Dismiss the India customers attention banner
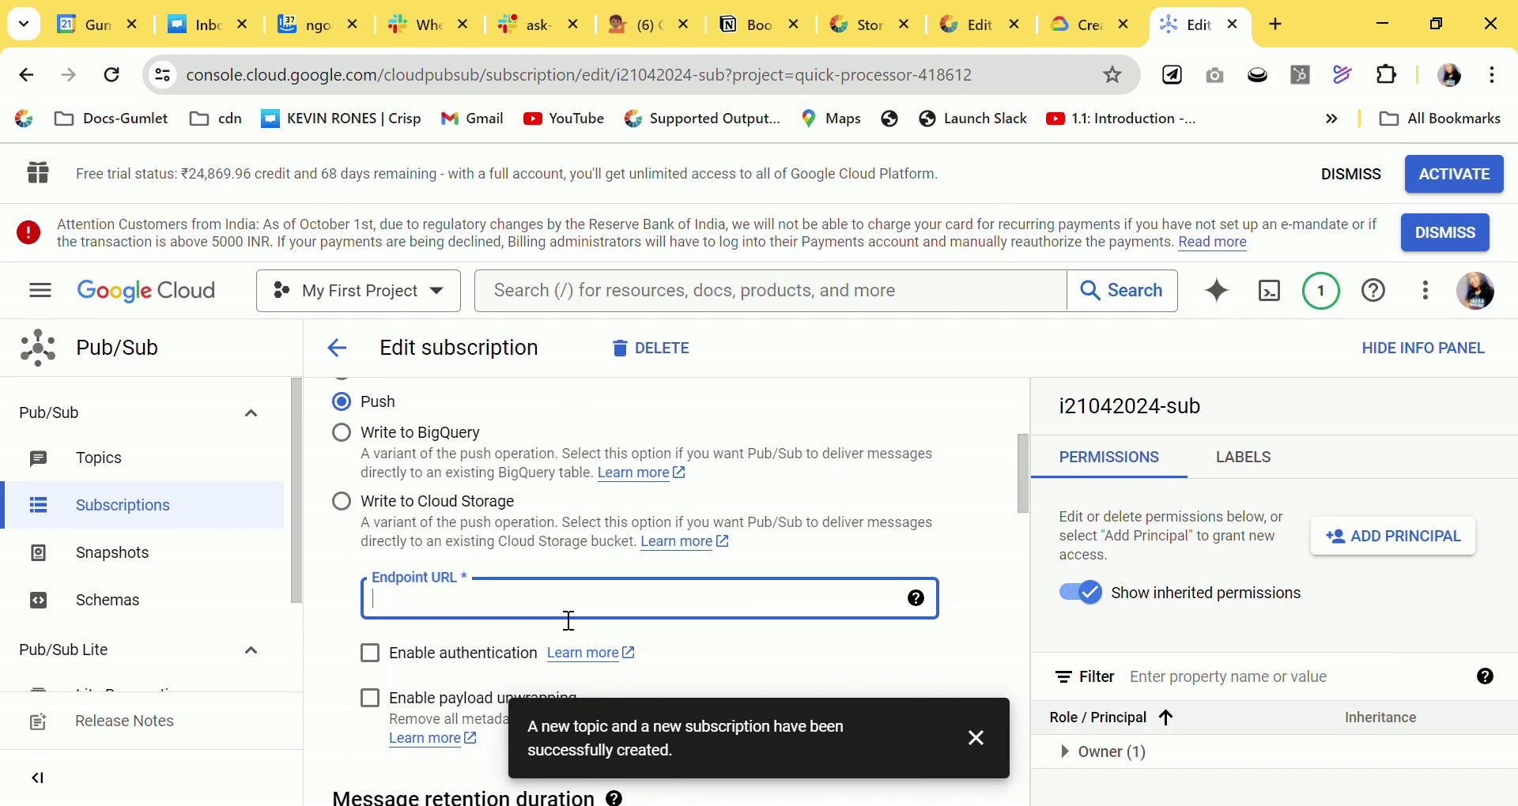The image size is (1518, 806). (x=1445, y=232)
